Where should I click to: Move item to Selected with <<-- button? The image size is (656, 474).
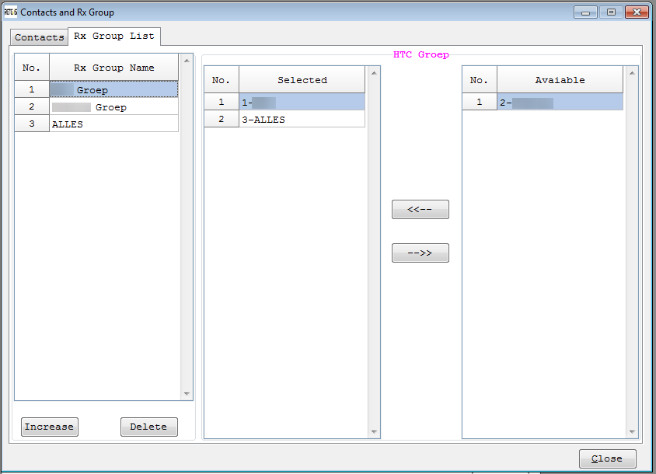click(420, 210)
